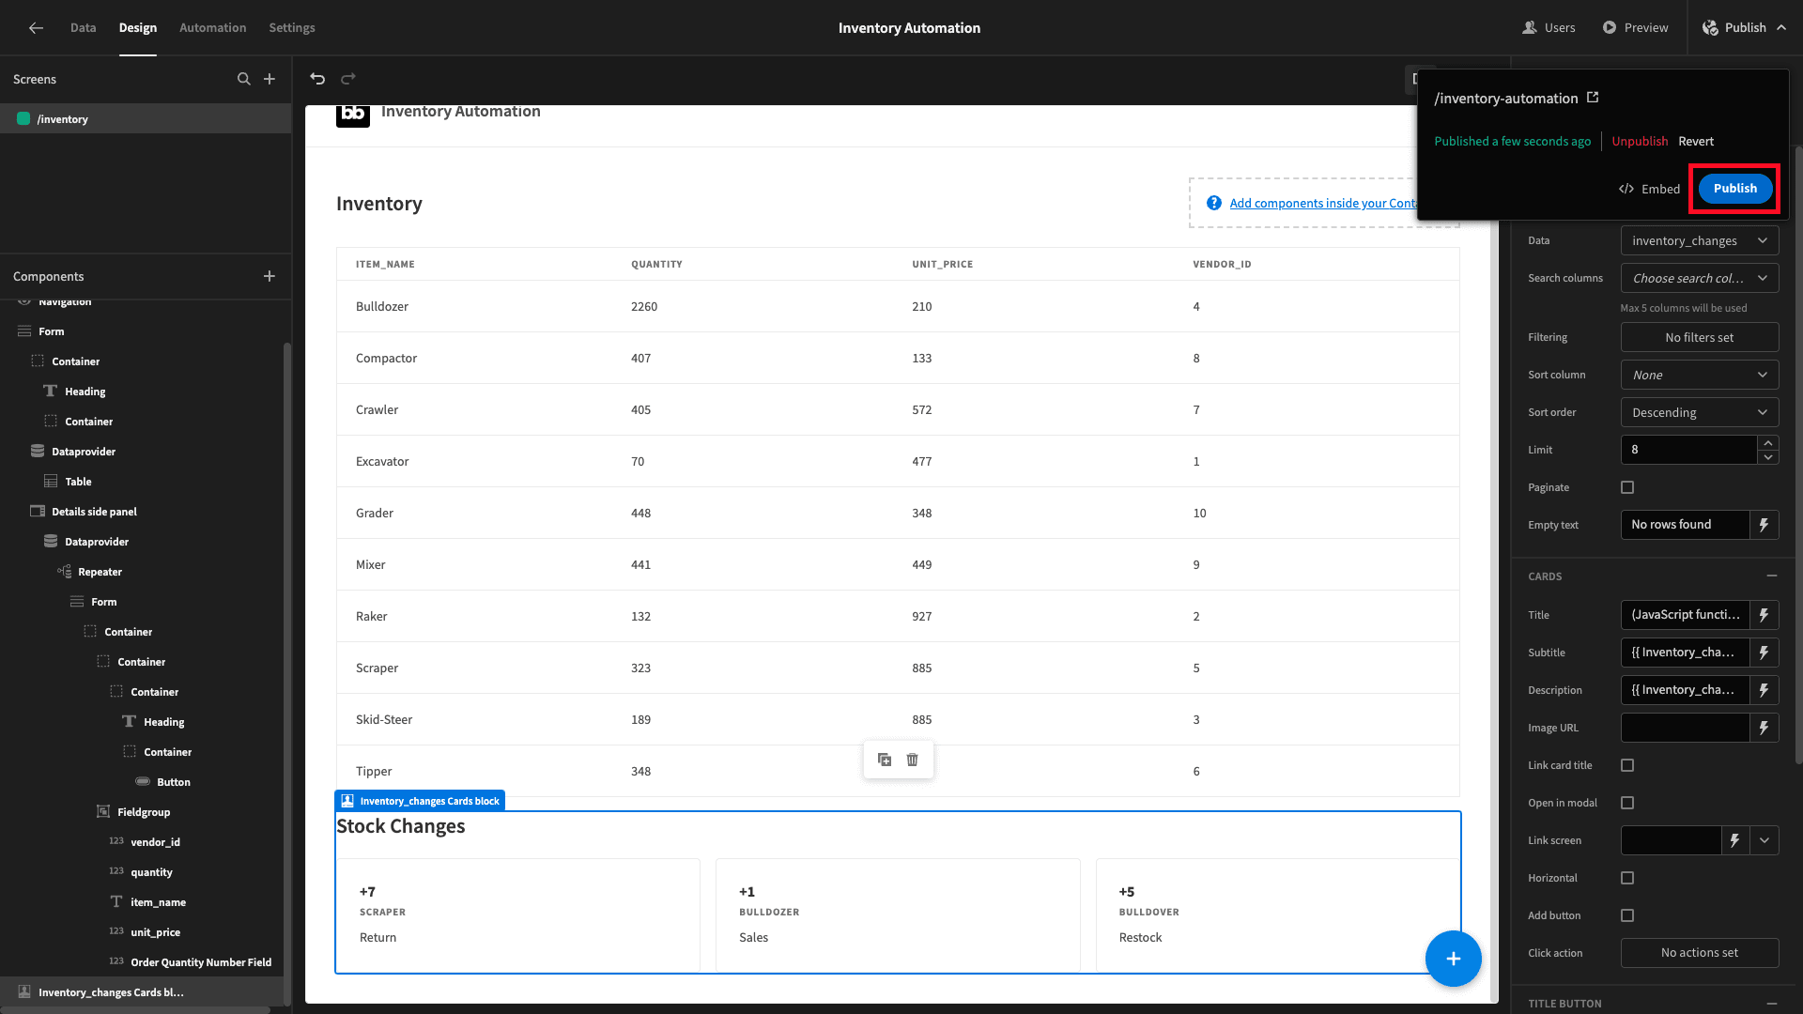Click the Empty text input field

pyautogui.click(x=1686, y=525)
